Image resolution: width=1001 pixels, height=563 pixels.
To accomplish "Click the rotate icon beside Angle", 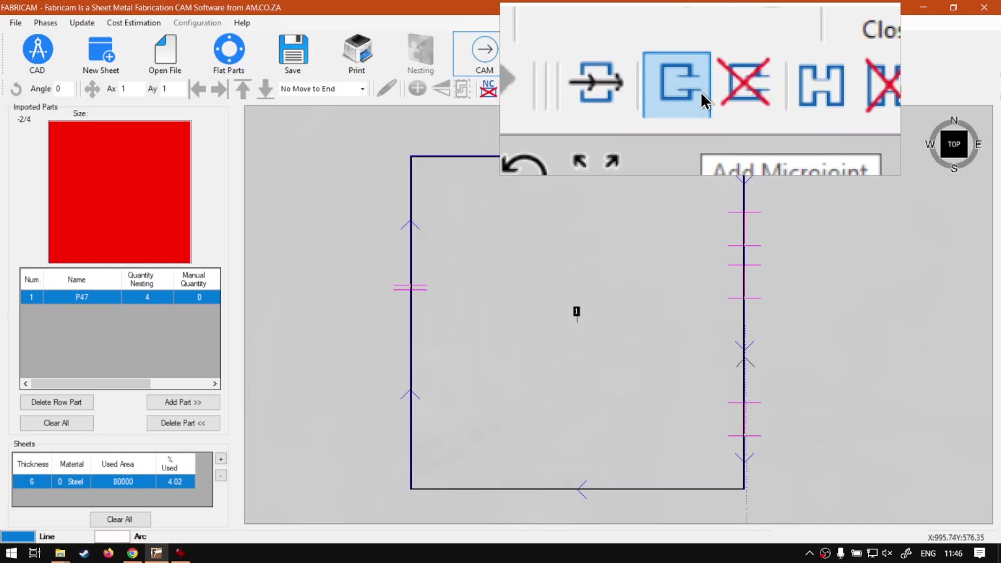I will tap(16, 89).
